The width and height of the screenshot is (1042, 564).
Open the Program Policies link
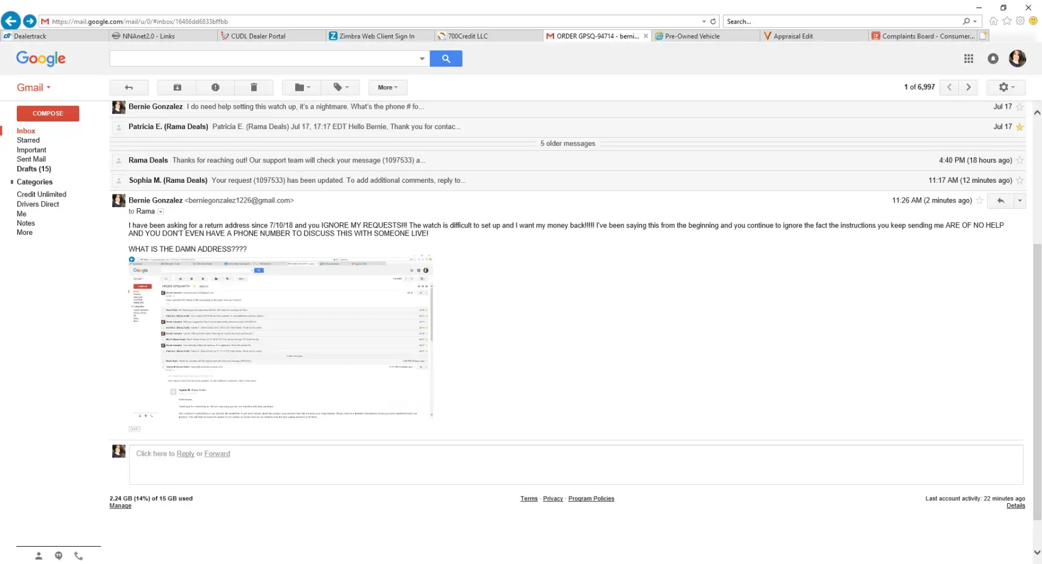pyautogui.click(x=591, y=499)
